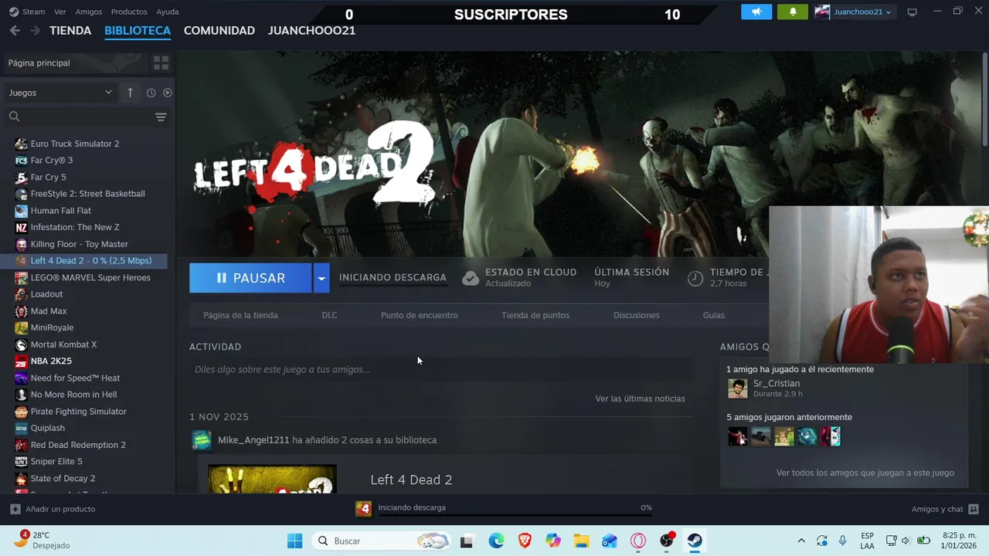
Task: Open the Amigos menu
Action: click(x=89, y=12)
